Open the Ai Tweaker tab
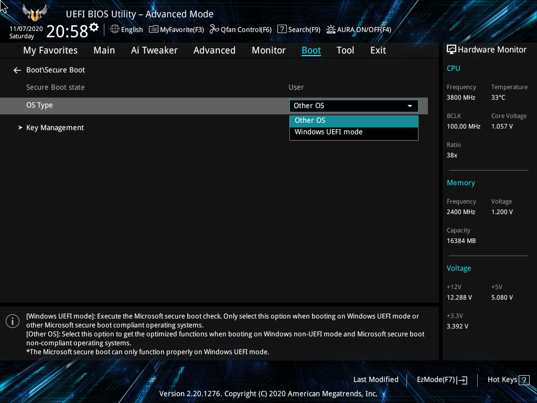This screenshot has width=537, height=403. [154, 50]
